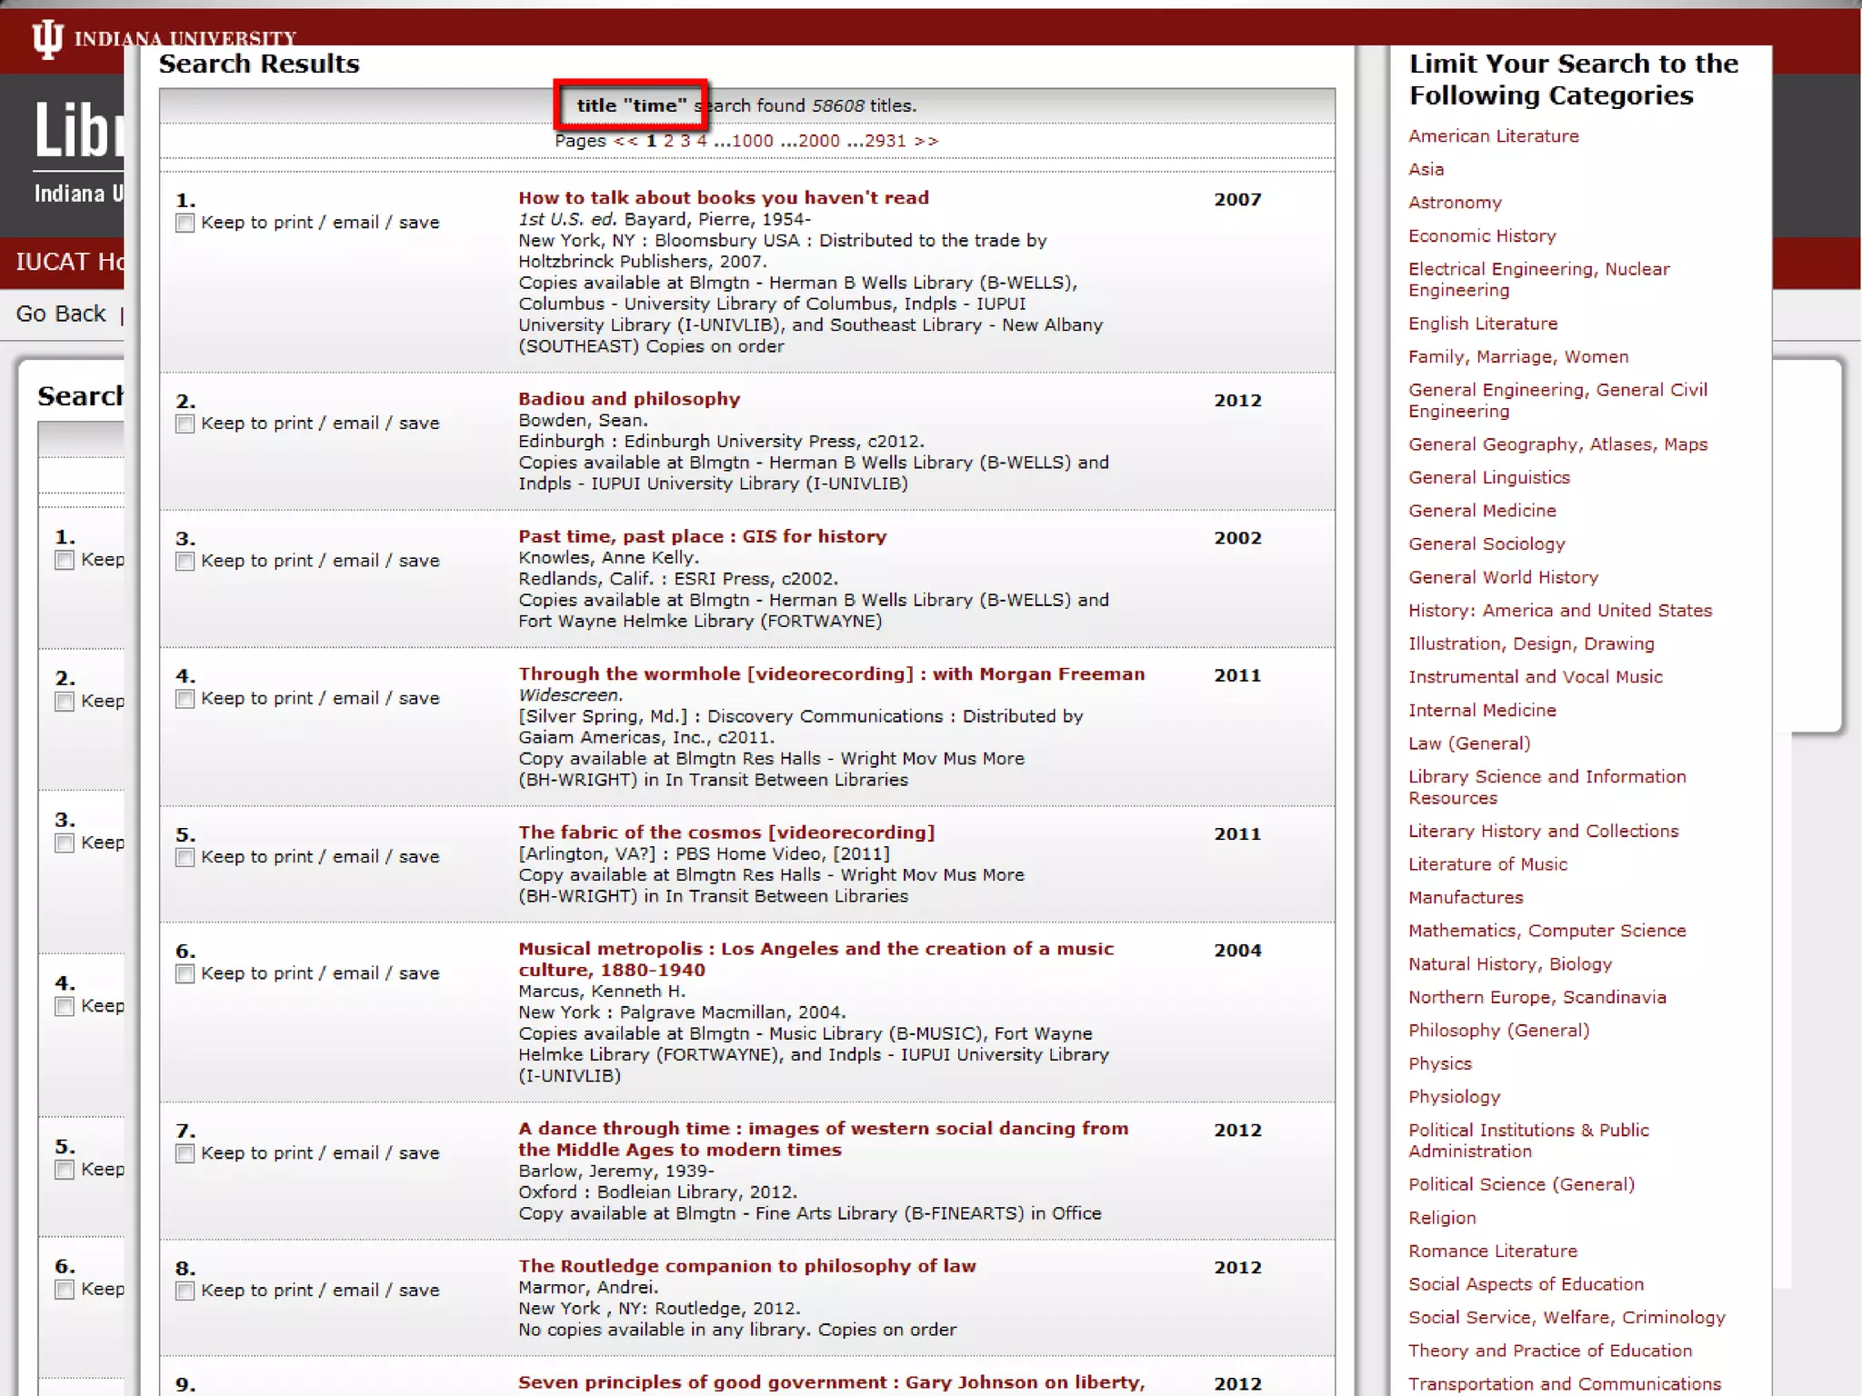Limit search to Religion
Screen dimensions: 1862x1396
point(1442,1218)
